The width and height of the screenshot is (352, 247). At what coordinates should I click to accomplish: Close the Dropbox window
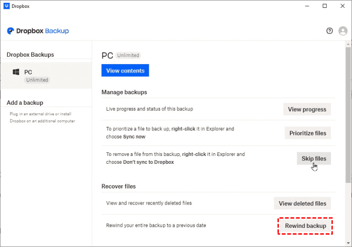[x=342, y=6]
